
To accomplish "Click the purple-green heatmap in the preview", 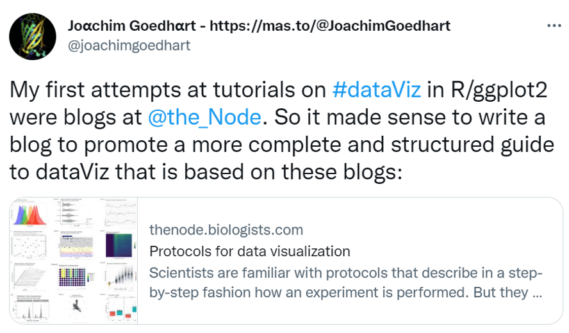I will pyautogui.click(x=121, y=244).
